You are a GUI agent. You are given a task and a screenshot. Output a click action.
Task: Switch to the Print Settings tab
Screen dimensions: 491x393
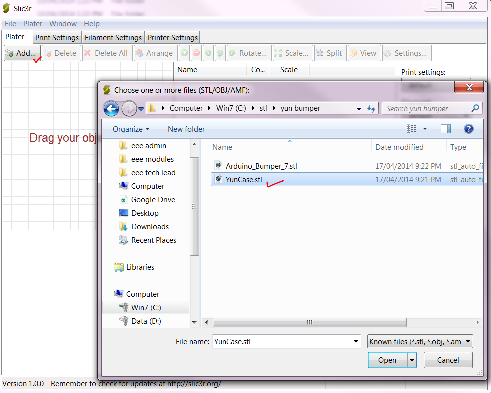pos(57,38)
